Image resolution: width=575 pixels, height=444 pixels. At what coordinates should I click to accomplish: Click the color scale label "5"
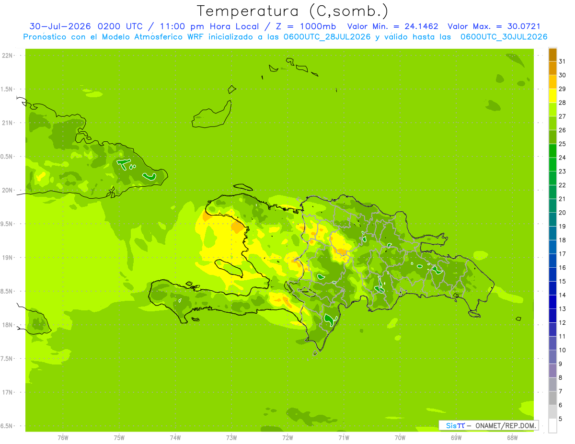pos(561,419)
